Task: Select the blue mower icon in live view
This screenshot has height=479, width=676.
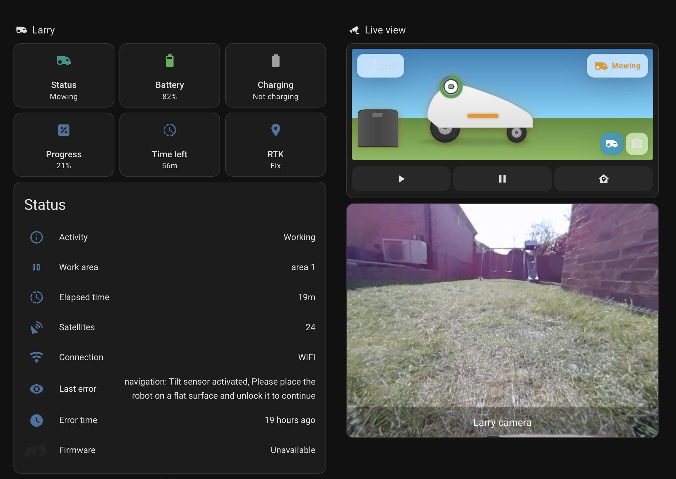Action: point(611,144)
